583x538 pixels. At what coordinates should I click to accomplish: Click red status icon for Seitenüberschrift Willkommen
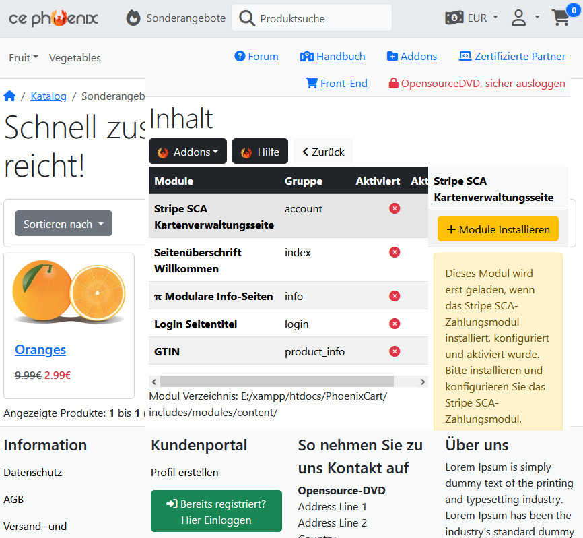click(395, 252)
